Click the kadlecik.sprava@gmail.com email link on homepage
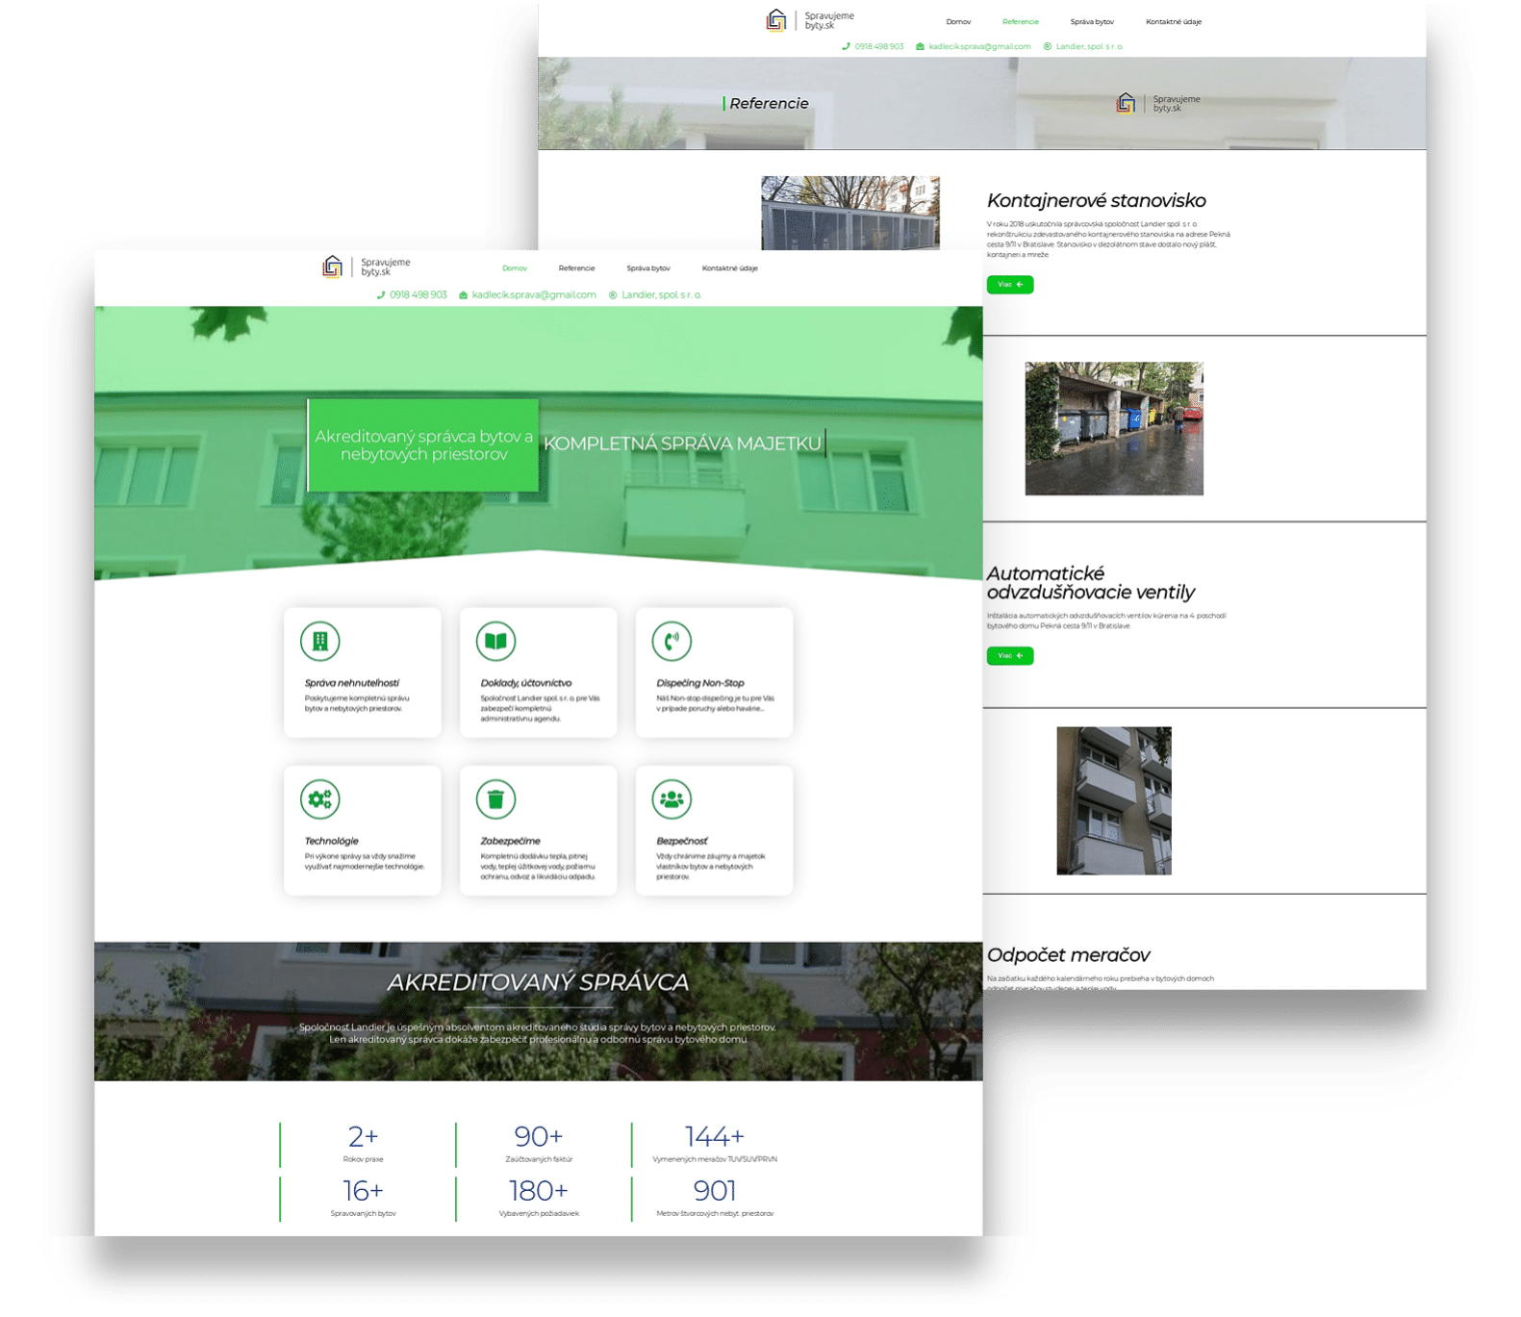 (x=533, y=295)
